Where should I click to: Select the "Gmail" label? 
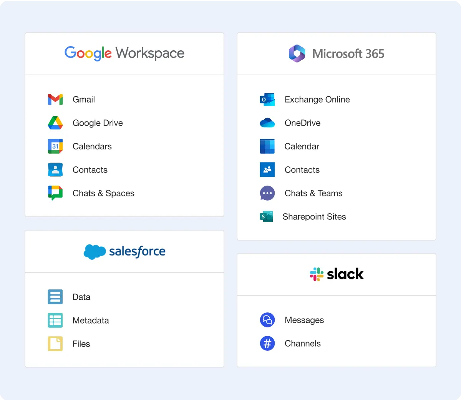[84, 100]
